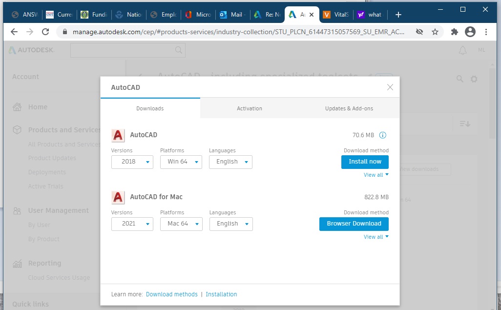
Task: Click the AutoCAD product icon
Action: pyautogui.click(x=118, y=136)
